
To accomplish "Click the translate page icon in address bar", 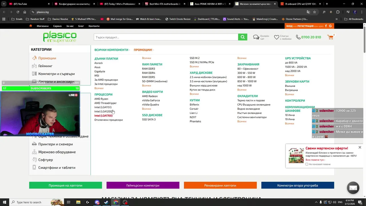I will pos(308,12).
